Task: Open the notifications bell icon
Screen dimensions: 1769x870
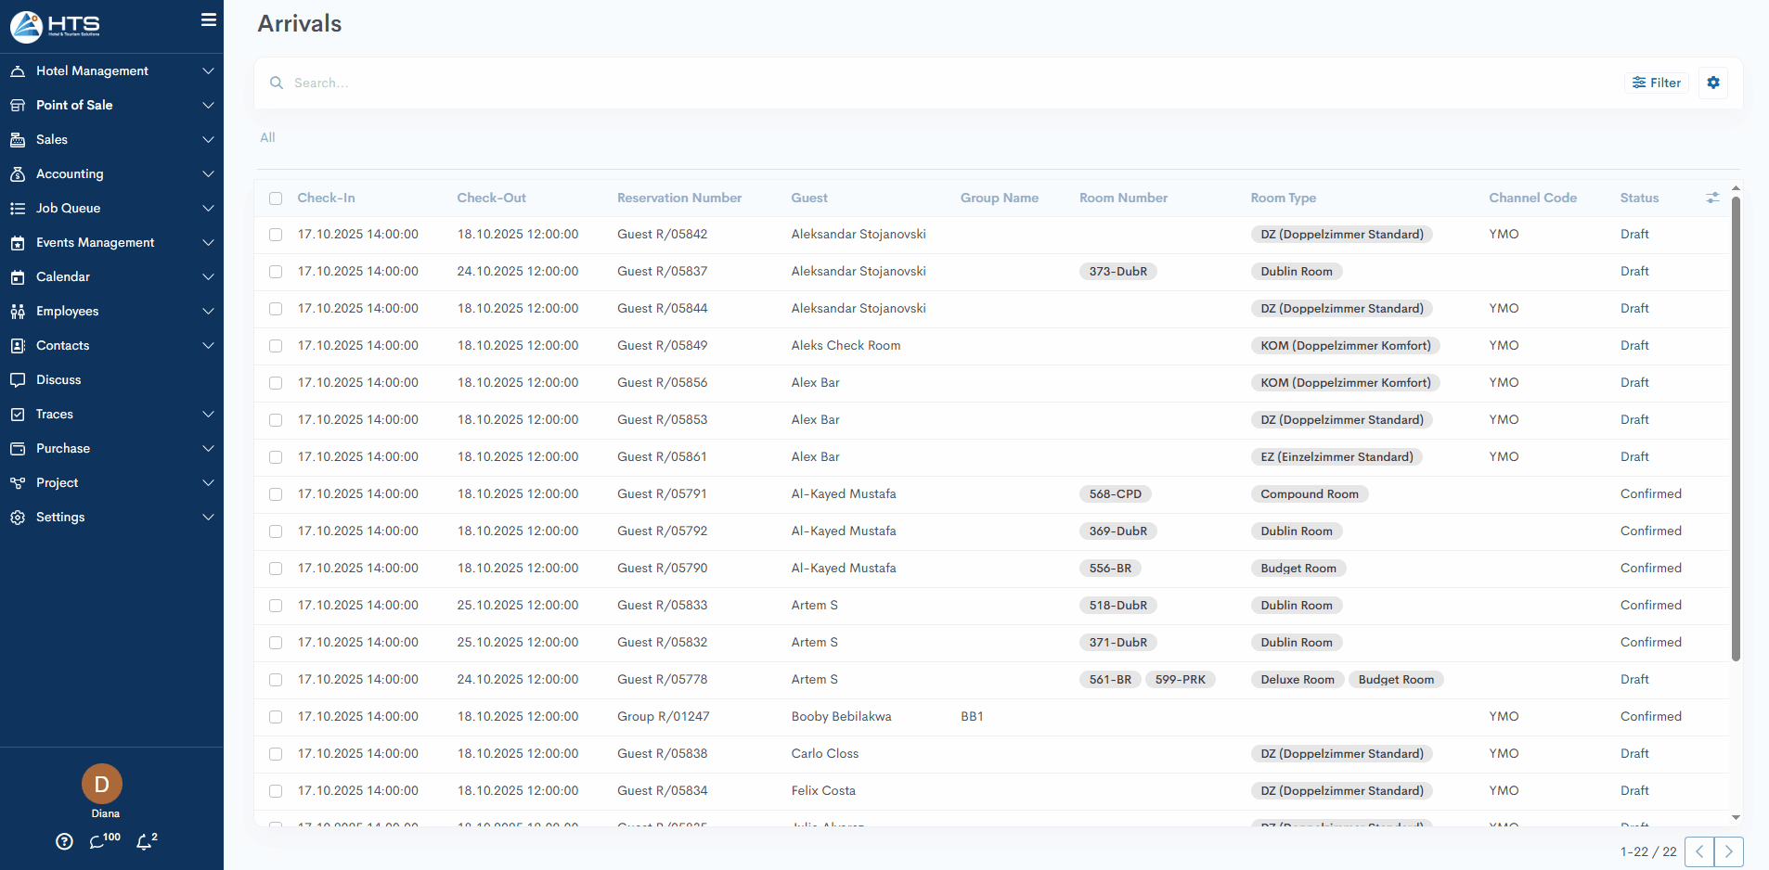Action: (144, 841)
